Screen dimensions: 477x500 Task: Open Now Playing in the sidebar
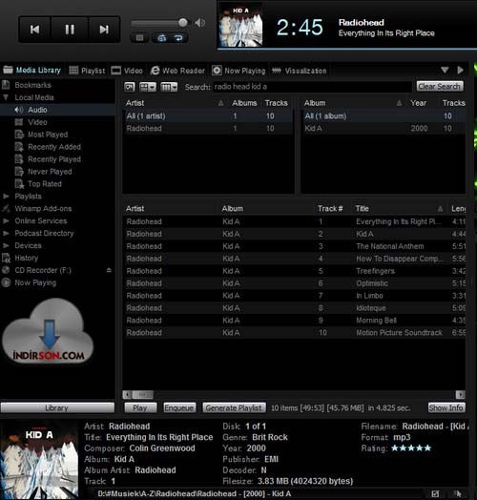[x=35, y=282]
